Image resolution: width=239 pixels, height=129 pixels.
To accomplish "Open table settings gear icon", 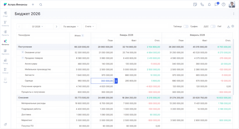I will click(x=233, y=27).
